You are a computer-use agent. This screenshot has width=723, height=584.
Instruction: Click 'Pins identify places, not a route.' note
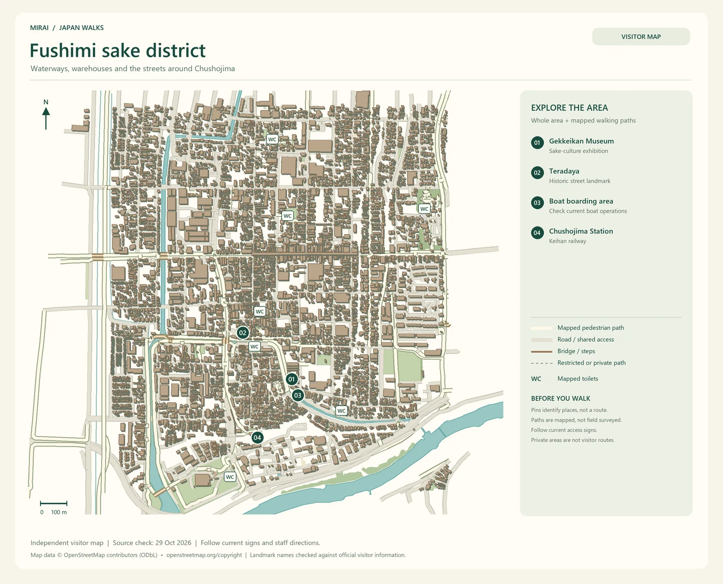pos(569,410)
